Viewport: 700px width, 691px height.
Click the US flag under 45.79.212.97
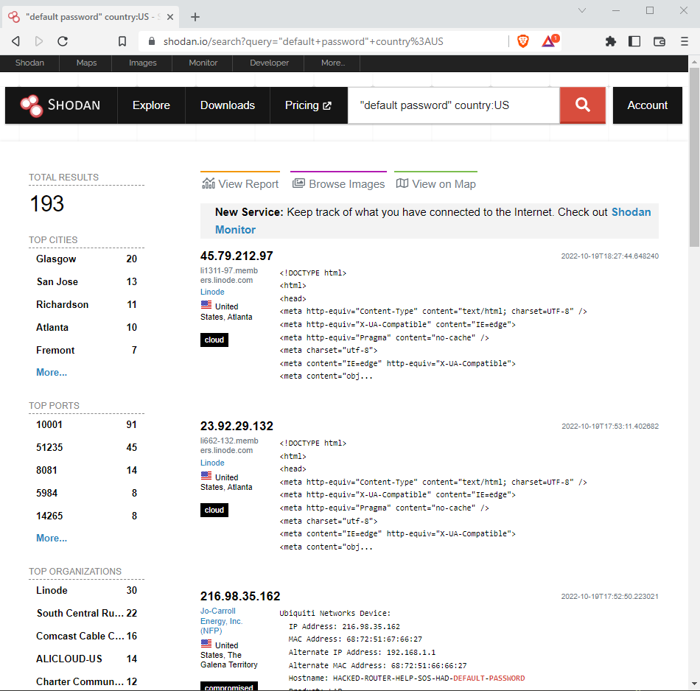point(206,305)
